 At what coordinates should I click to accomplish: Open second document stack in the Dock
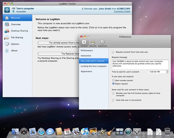pos(159,132)
